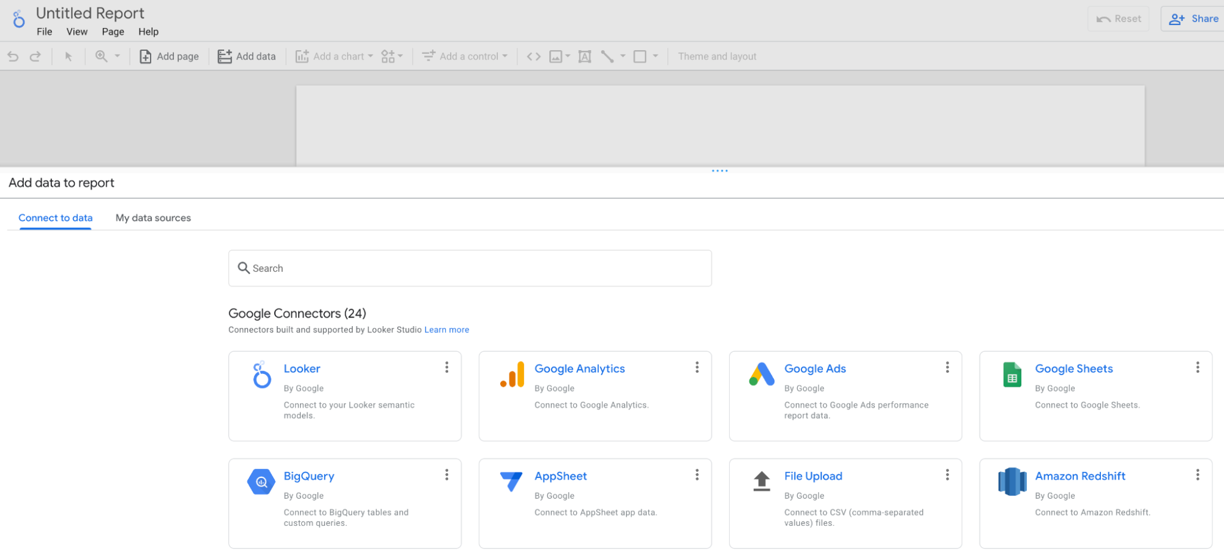Follow the Learn more link
Screen dimensions: 1224x560
447,330
